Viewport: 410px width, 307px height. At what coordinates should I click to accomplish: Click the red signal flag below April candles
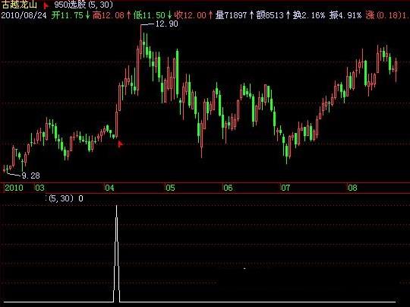(x=120, y=144)
